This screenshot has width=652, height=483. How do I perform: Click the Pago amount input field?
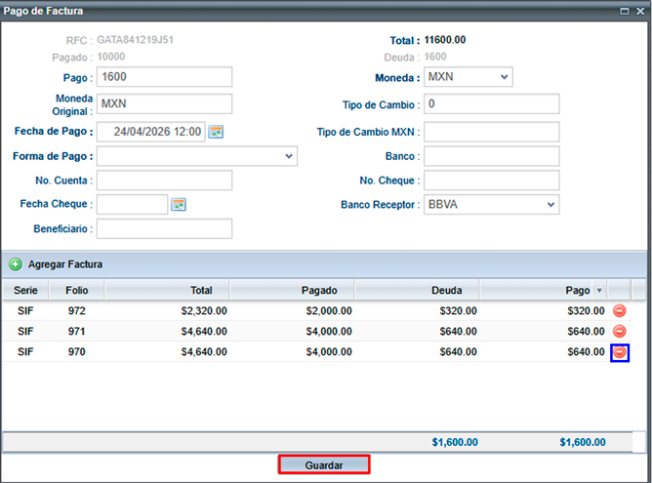coord(164,77)
